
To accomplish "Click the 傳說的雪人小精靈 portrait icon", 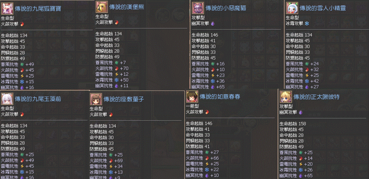I will pyautogui.click(x=292, y=8).
